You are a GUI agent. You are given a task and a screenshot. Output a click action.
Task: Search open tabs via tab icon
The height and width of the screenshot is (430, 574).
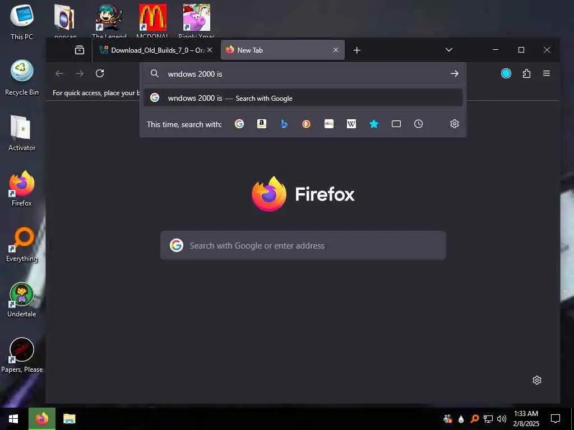[x=396, y=124]
